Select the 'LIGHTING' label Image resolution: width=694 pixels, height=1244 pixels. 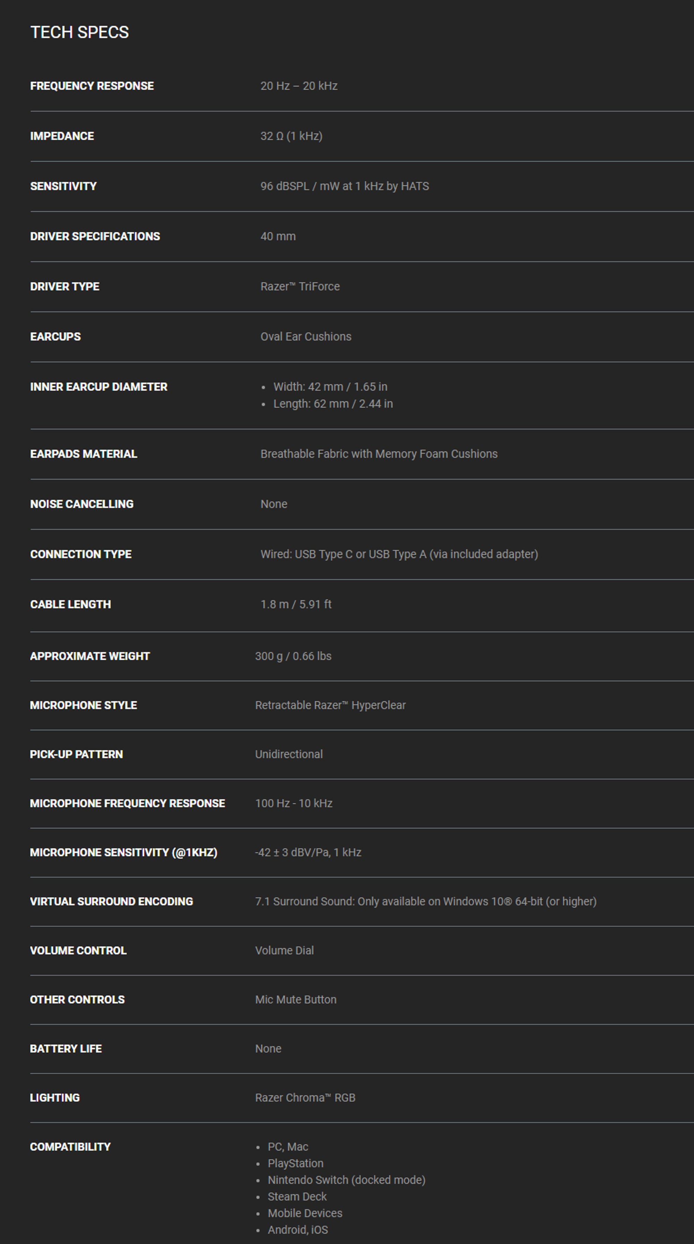(x=54, y=1098)
